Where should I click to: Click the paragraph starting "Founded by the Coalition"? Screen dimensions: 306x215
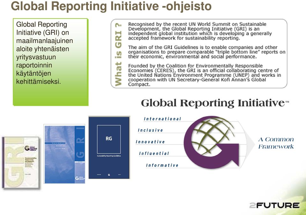click(x=205, y=75)
